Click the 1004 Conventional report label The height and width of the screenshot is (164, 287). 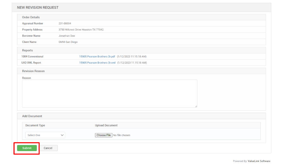tap(33, 56)
